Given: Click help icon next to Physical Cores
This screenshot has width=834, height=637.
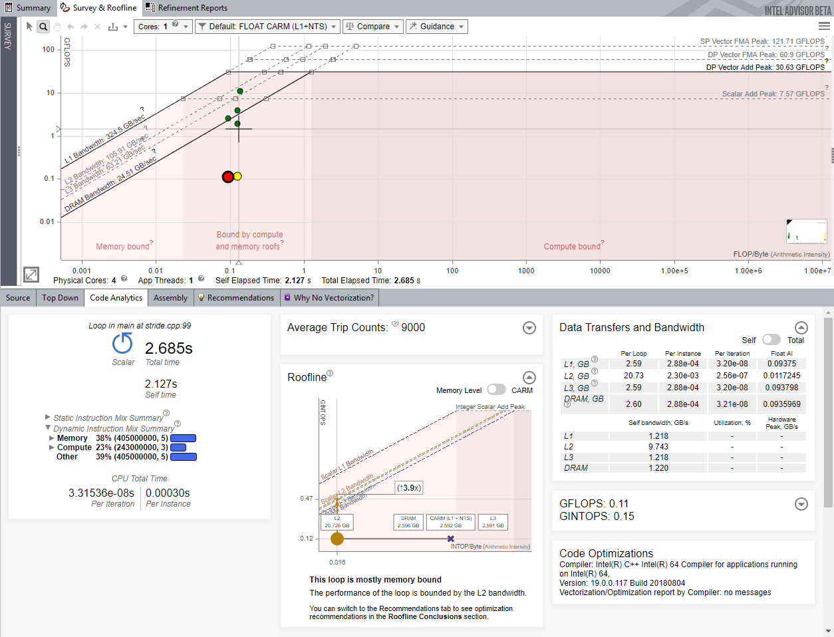Looking at the screenshot, I should pyautogui.click(x=124, y=279).
